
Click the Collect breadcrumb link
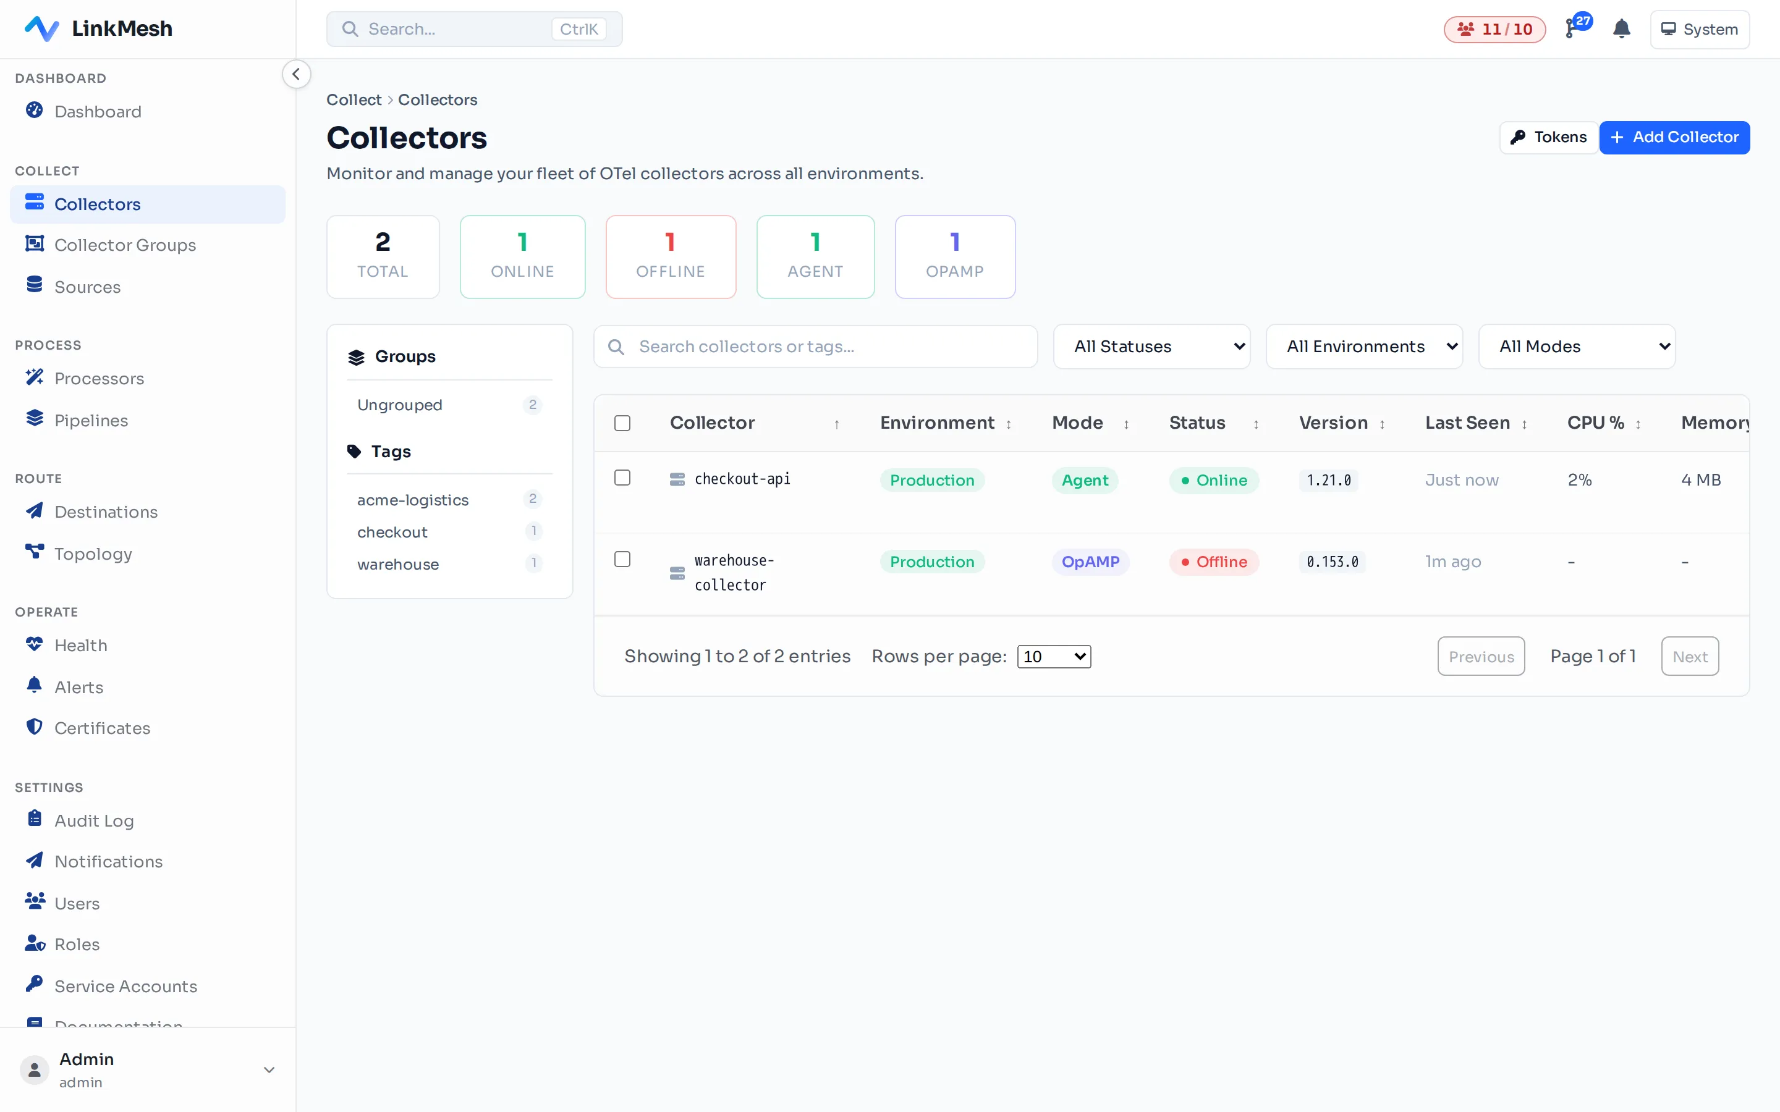(x=354, y=99)
